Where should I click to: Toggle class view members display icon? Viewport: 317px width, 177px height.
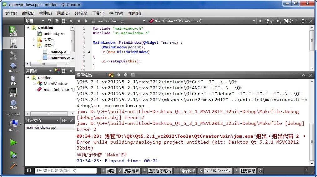(x=57, y=71)
